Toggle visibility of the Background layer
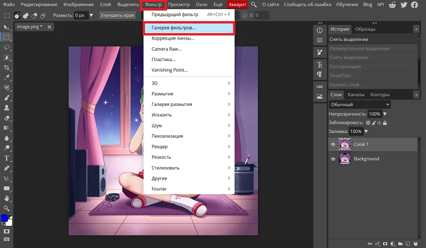Screen dimensions: 426x248 click(x=333, y=159)
